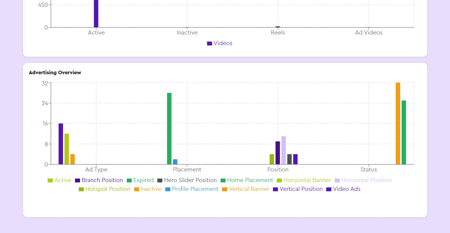Click the "Reels" axis label in Videos chart

tap(278, 33)
